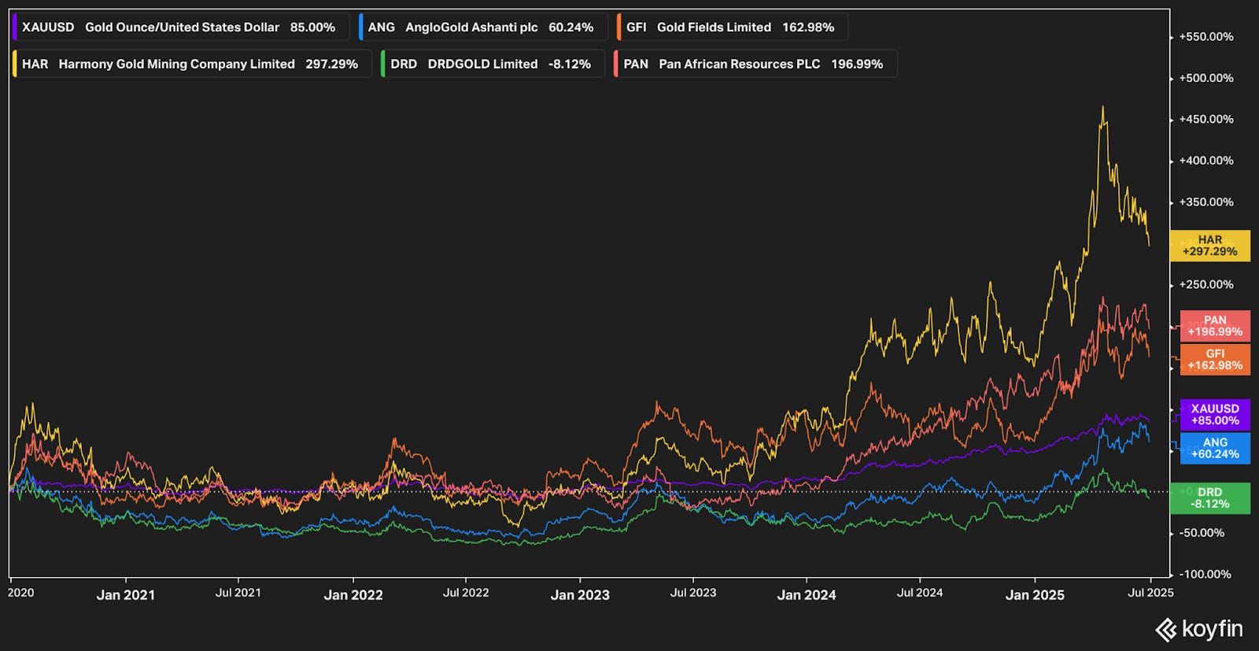Image resolution: width=1259 pixels, height=651 pixels.
Task: Click the +250.00% y-axis label
Action: [x=1206, y=285]
